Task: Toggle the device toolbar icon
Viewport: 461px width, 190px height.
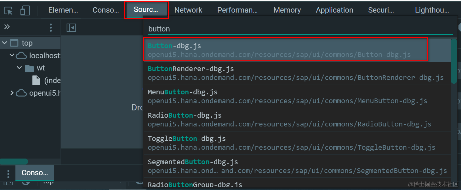Action: pyautogui.click(x=25, y=11)
